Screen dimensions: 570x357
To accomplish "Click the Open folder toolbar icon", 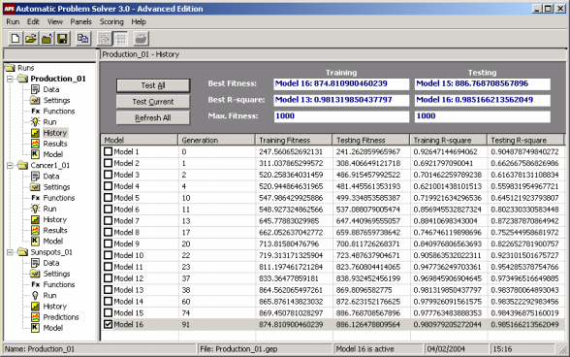I will 31,38.
